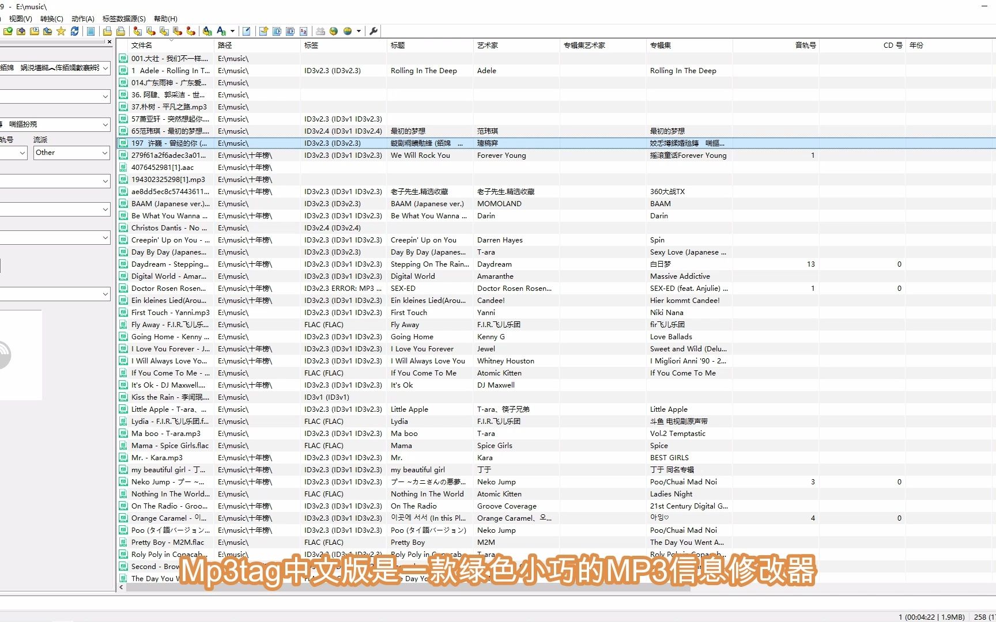Sort by the 艺术家 column header
The image size is (996, 622).
[516, 45]
